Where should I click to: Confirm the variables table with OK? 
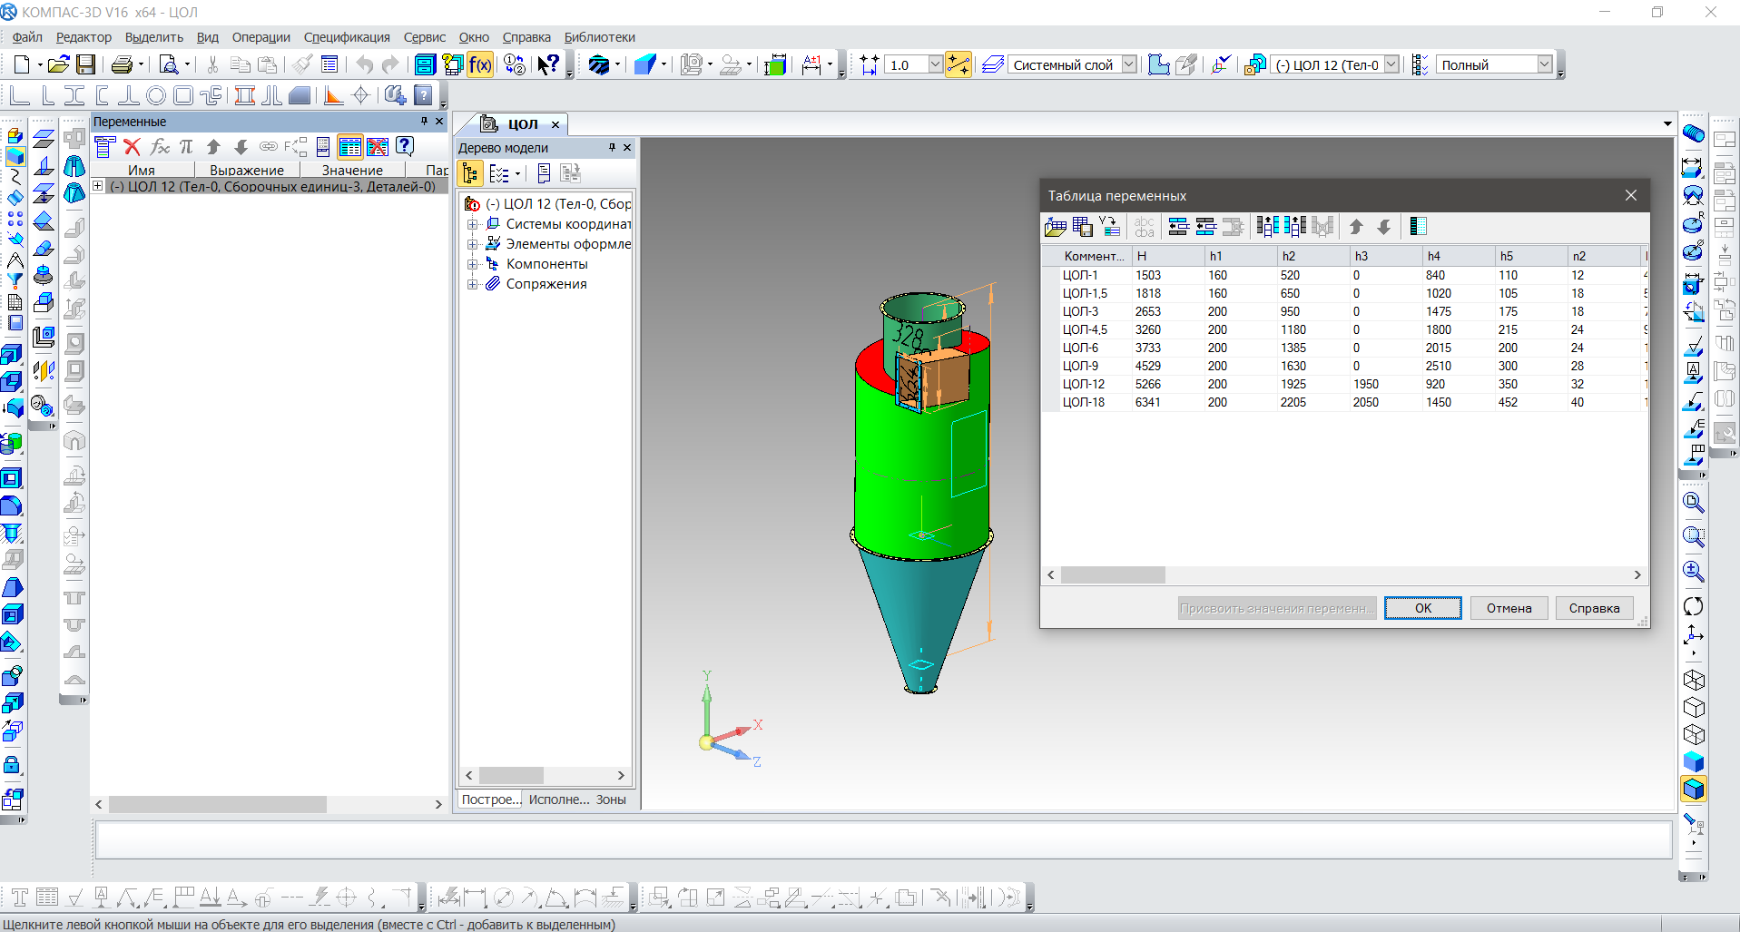1423,608
